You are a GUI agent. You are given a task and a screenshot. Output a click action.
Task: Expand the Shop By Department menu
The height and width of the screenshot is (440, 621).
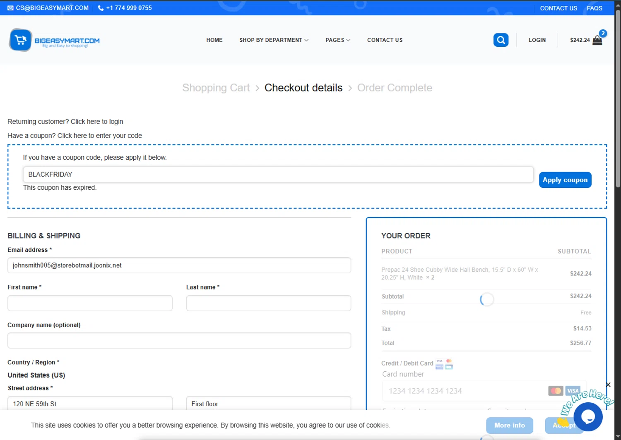point(274,40)
